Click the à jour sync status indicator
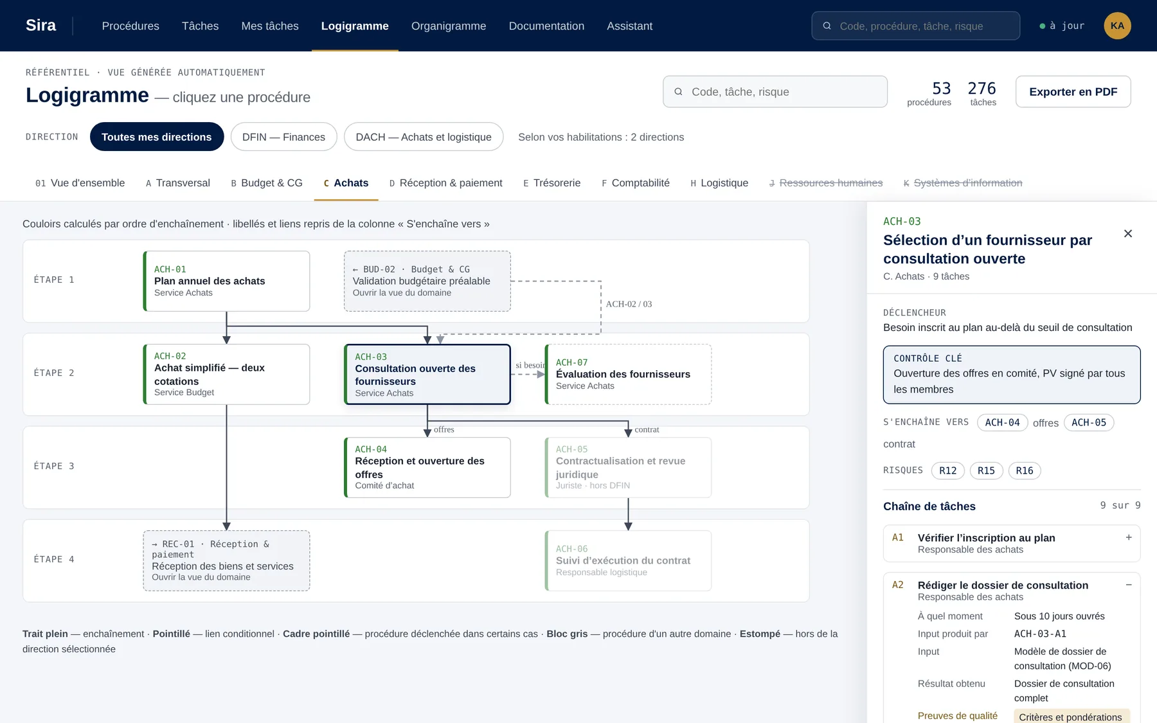Screen dimensions: 1157x723 click(x=1062, y=26)
